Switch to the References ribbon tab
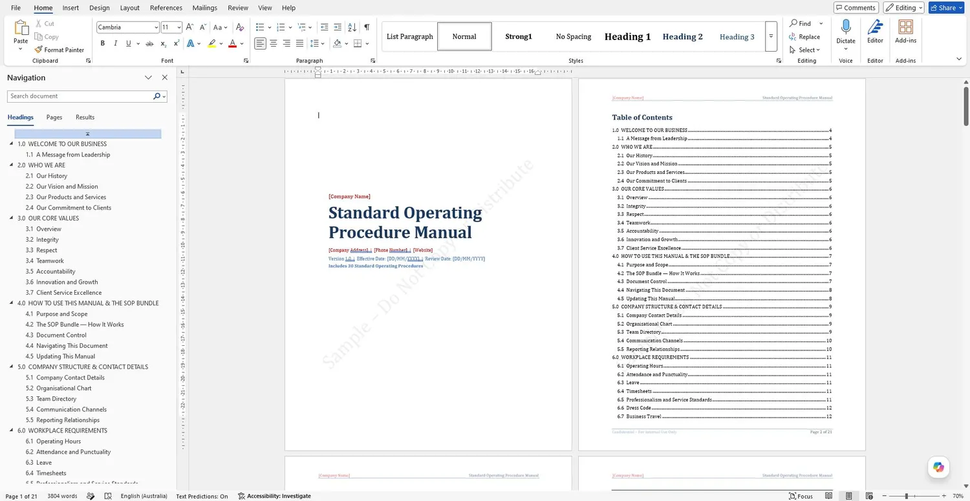This screenshot has height=501, width=970. click(x=166, y=8)
